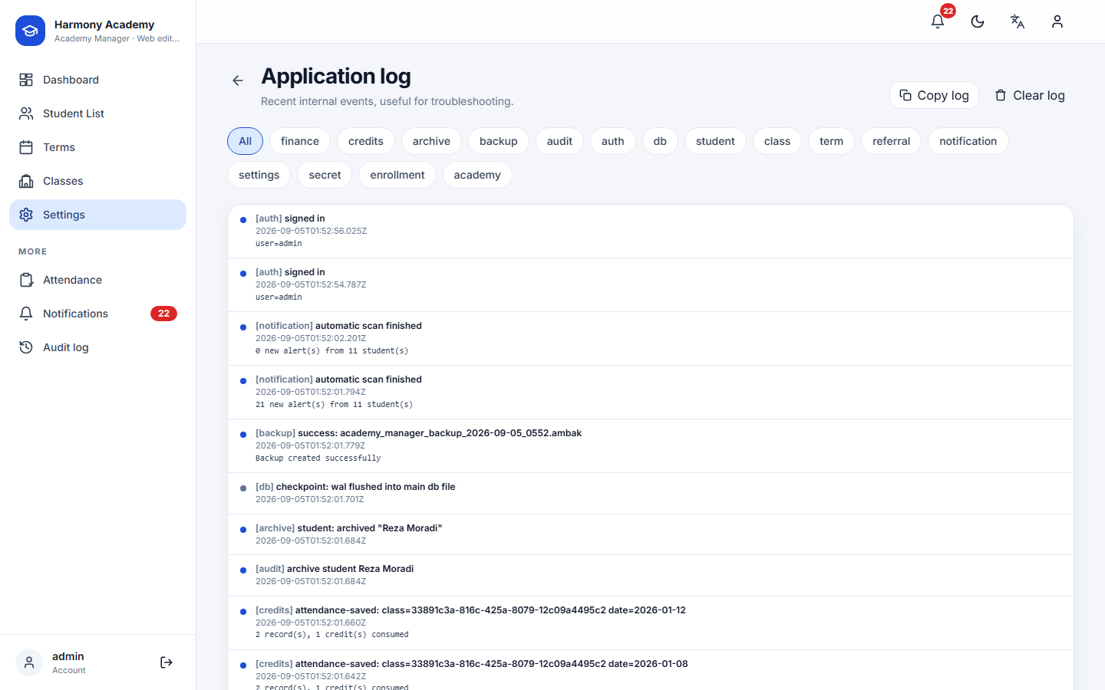Filter log by secret chip

[325, 175]
